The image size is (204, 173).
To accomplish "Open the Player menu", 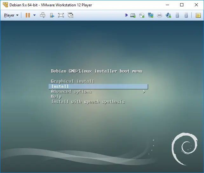I will click(x=11, y=15).
